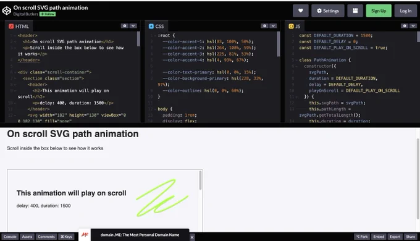Click the CodePen logo icon
420x241 pixels.
click(7, 11)
